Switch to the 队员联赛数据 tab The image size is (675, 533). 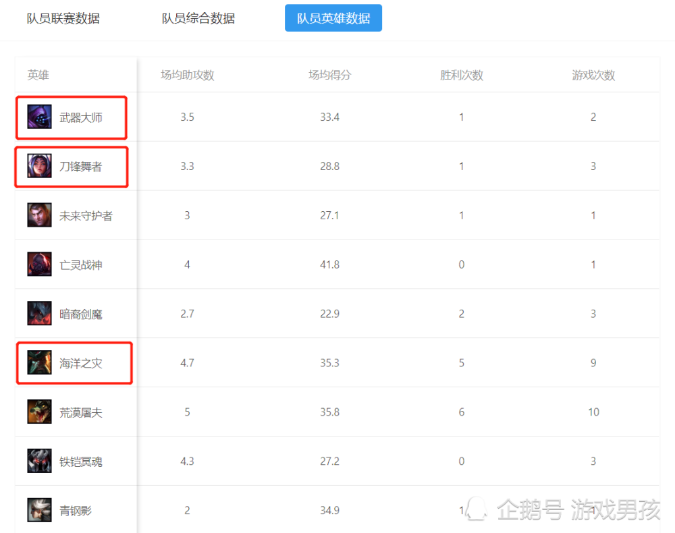(x=63, y=18)
